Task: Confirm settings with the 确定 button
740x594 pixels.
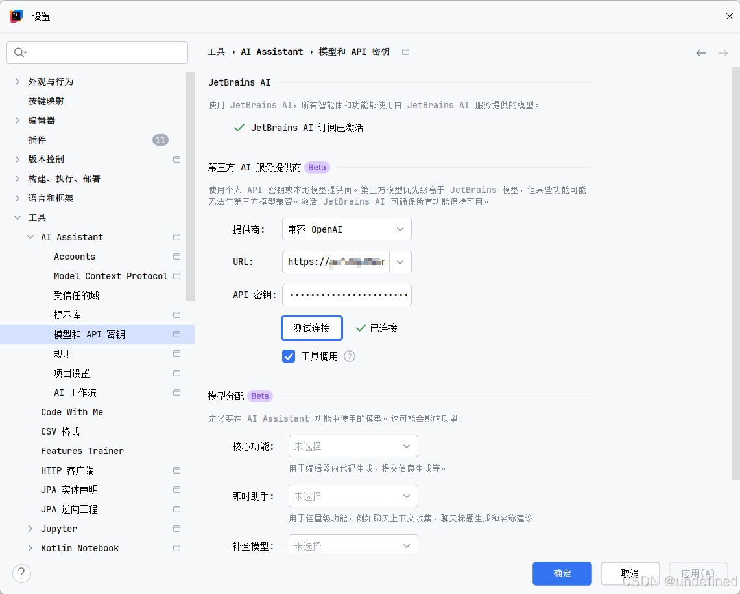Action: click(x=562, y=573)
